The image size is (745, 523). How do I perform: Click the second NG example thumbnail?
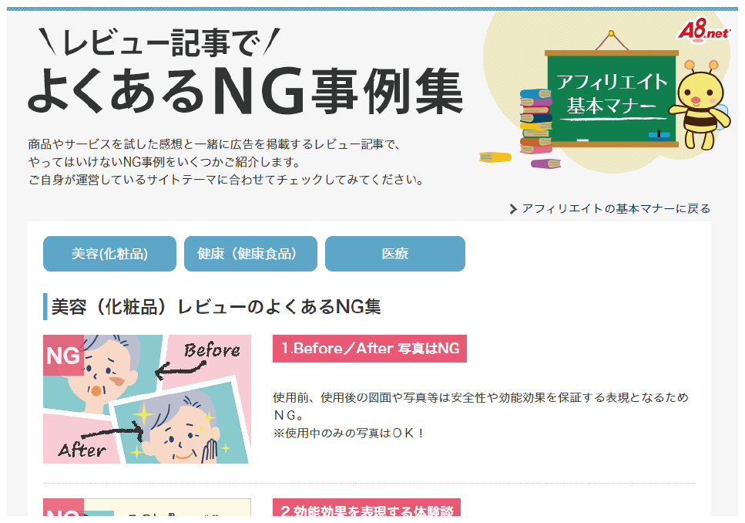point(147,508)
